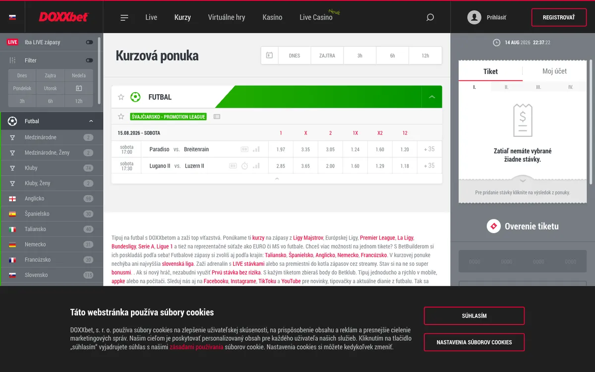Select Utorok in the sidebar filter
The height and width of the screenshot is (372, 595).
click(50, 88)
